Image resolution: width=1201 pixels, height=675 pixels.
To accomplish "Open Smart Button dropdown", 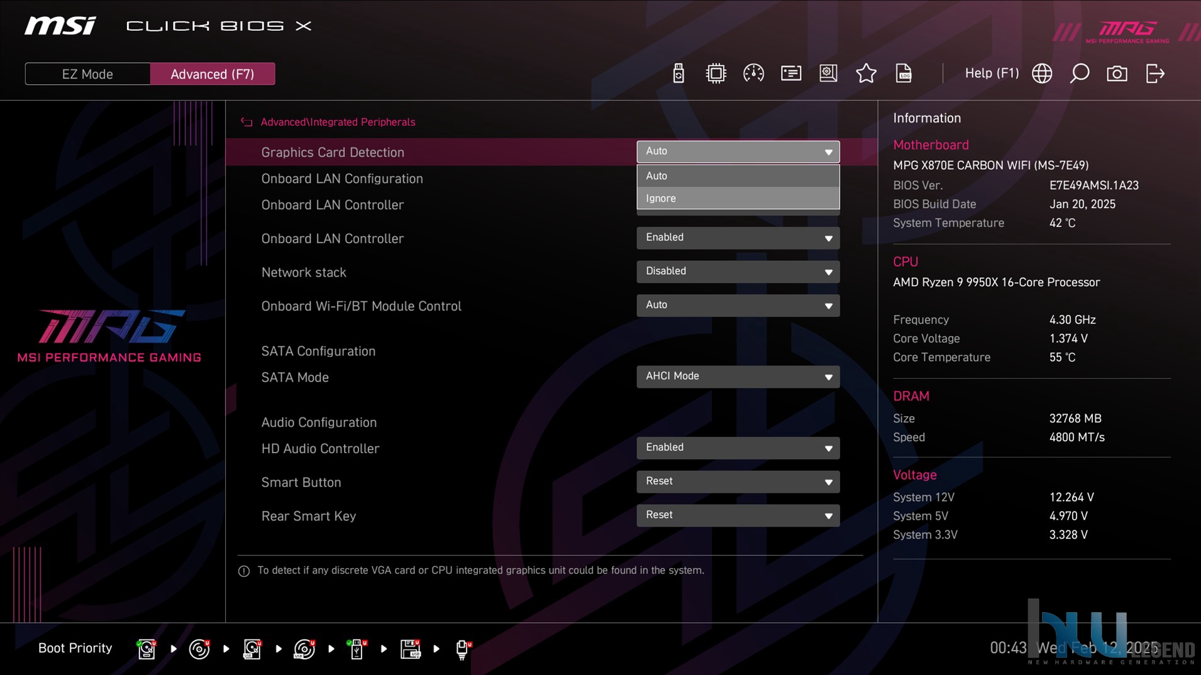I will [738, 481].
